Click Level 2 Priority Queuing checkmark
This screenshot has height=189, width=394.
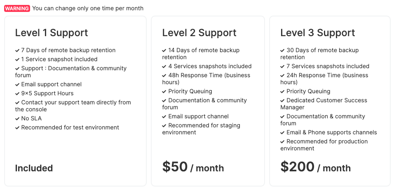coord(164,92)
